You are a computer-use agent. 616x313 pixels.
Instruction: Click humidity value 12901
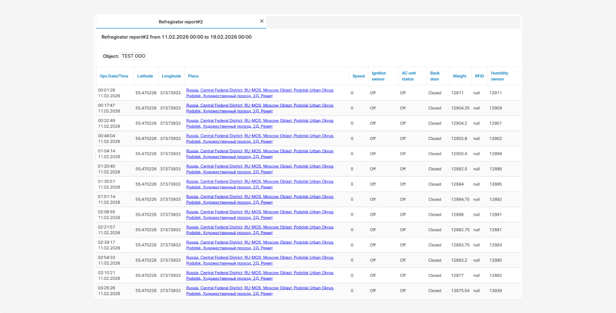pyautogui.click(x=496, y=123)
